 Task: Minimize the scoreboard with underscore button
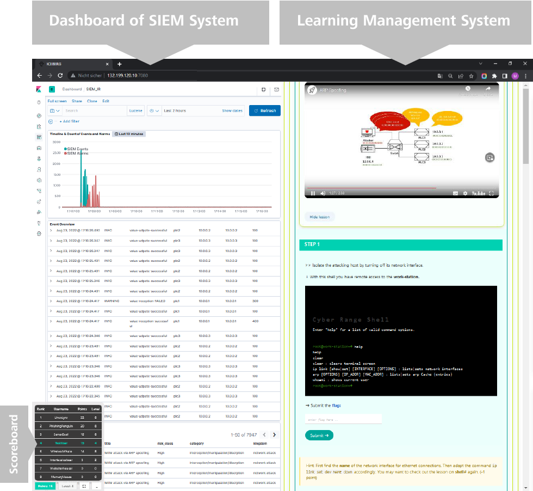pyautogui.click(x=97, y=486)
